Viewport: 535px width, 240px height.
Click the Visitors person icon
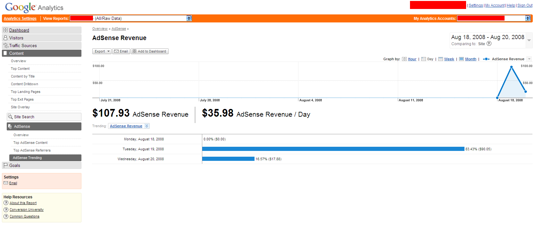click(5, 38)
